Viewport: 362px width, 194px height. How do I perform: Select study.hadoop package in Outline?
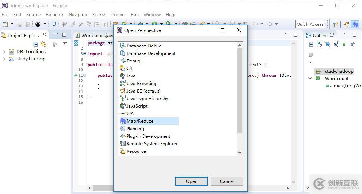[x=339, y=71]
